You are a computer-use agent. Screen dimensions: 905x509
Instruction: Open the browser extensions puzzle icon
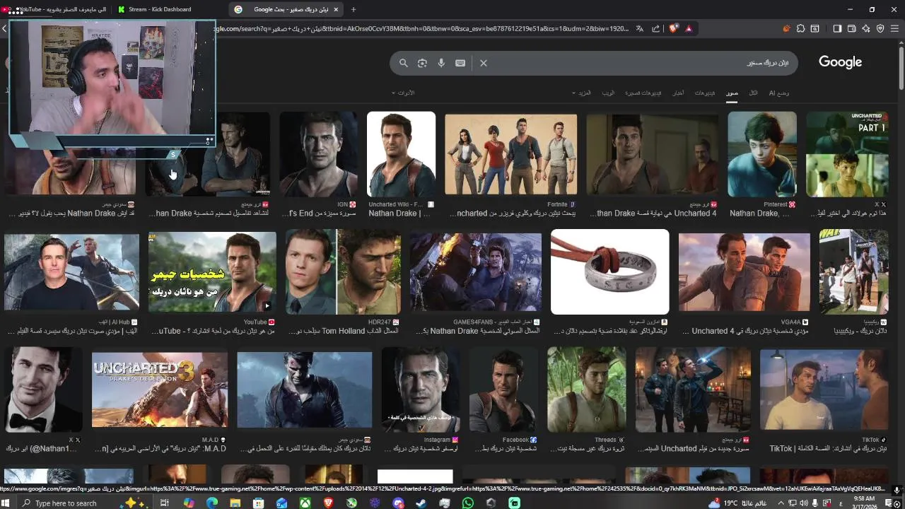pos(800,28)
